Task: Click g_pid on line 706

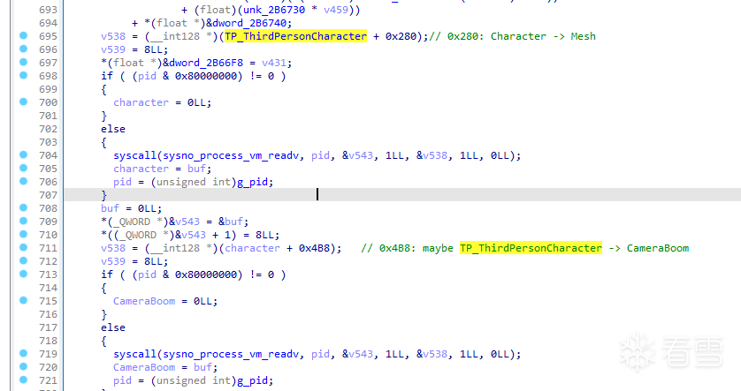Action: [x=252, y=182]
